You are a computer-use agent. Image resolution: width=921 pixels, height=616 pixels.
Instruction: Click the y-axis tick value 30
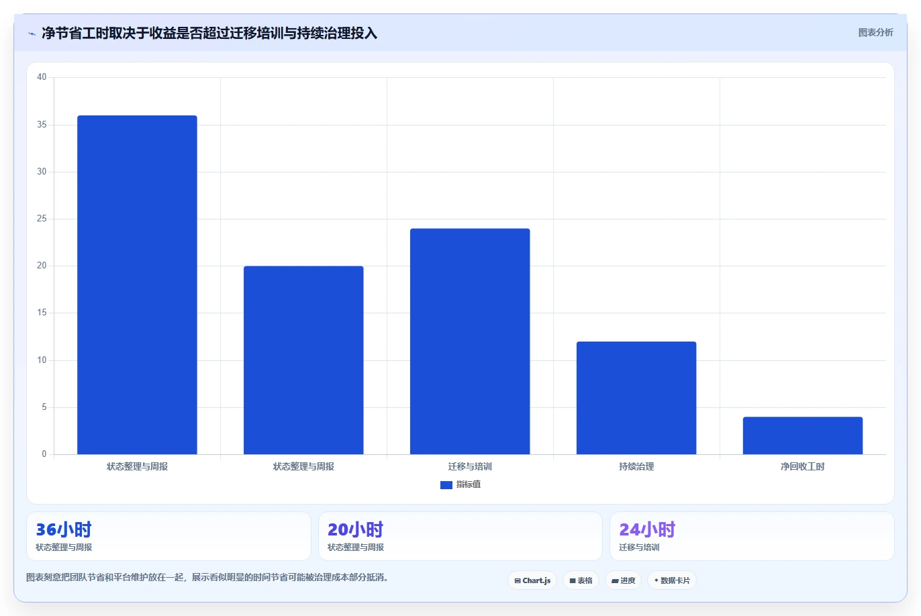coord(42,172)
